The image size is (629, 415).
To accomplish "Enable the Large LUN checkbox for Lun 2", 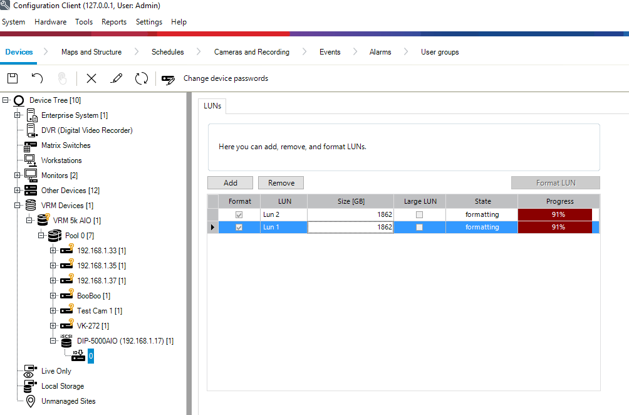I will click(419, 214).
